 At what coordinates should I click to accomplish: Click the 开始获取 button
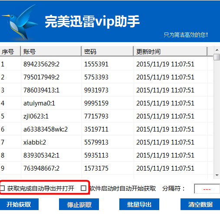pos(19,204)
